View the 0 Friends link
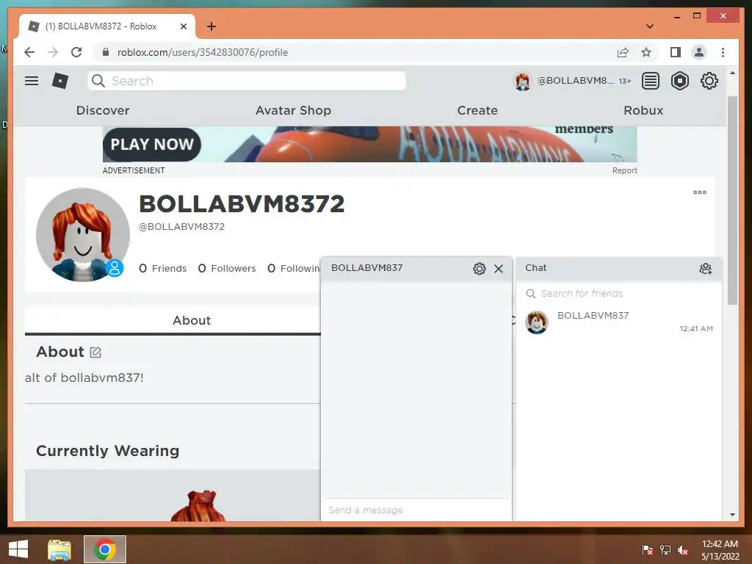The height and width of the screenshot is (564, 752). point(162,269)
